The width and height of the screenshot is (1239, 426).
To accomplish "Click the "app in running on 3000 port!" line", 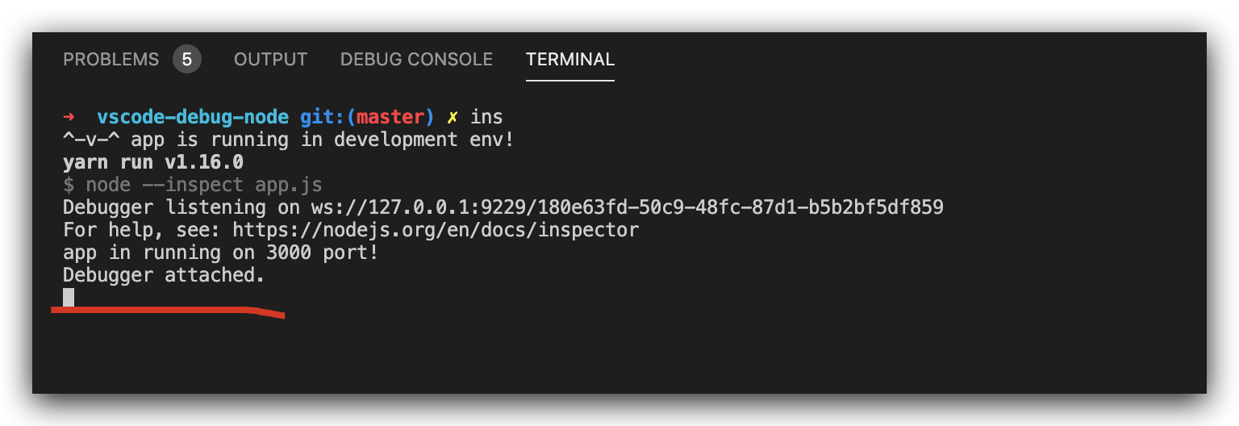I will pyautogui.click(x=221, y=253).
